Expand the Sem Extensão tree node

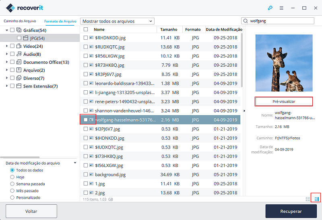[x=7, y=86]
